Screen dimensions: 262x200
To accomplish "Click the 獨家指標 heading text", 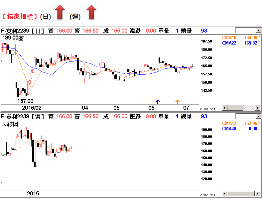I will pos(20,16).
